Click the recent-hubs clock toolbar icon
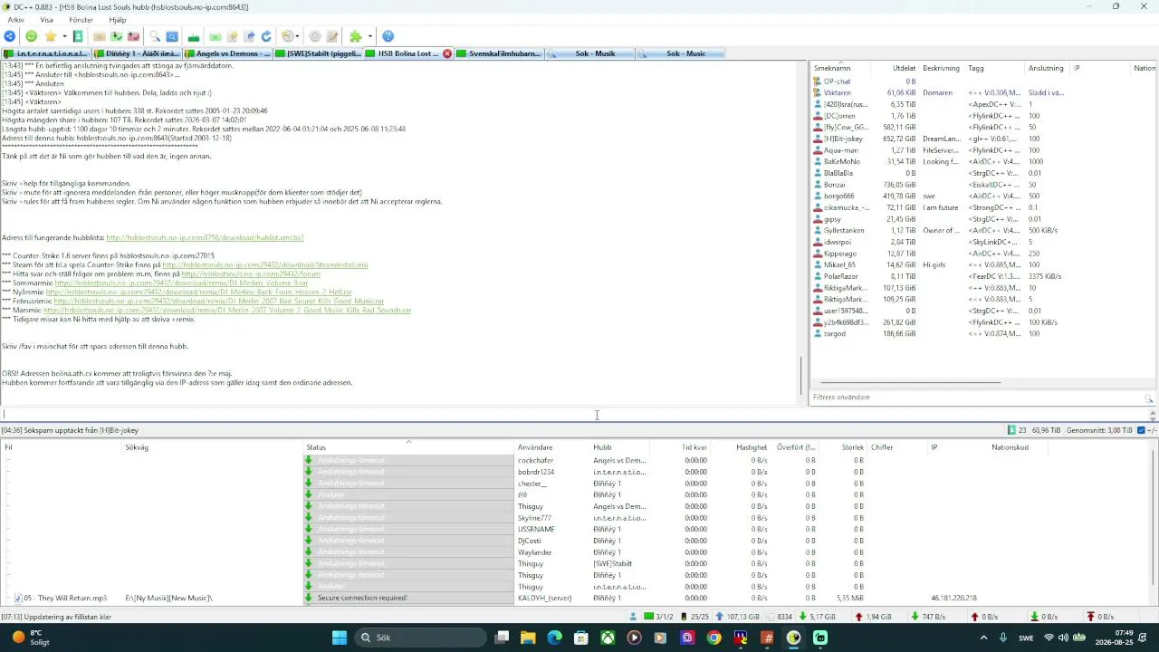Viewport: 1159px width, 652px height. pos(288,36)
